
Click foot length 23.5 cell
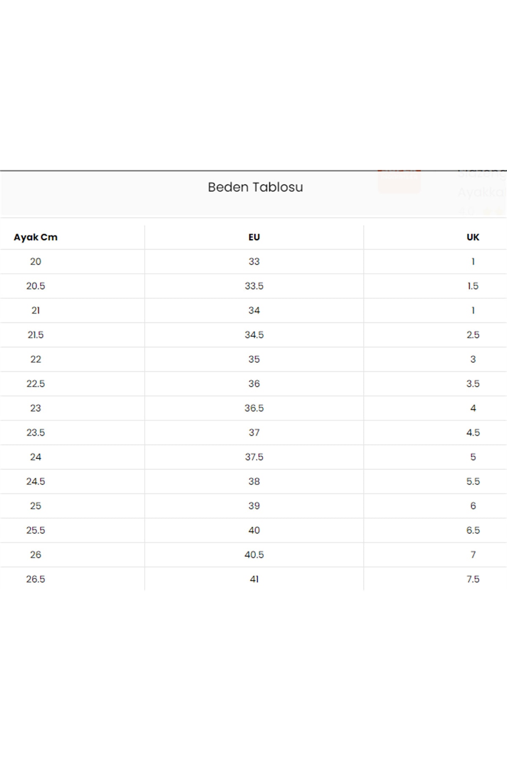pos(35,433)
